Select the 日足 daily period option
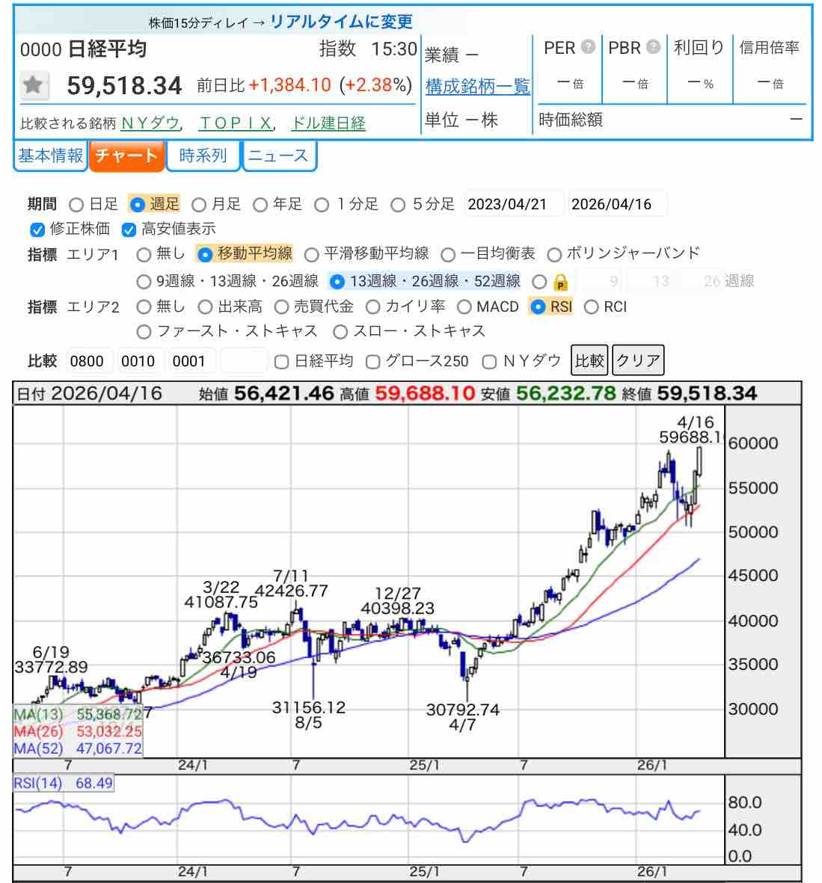Screen dimensions: 822x883 [x=76, y=204]
